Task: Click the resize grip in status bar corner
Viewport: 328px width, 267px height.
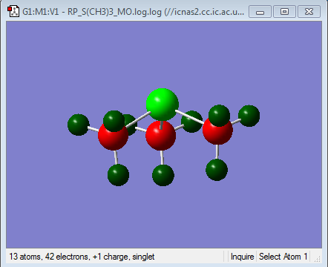Action: pos(317,259)
